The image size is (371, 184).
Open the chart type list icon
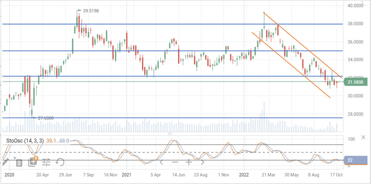(x=19, y=162)
